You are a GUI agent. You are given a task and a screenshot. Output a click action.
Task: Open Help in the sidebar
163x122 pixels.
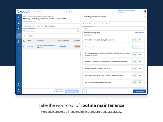pos(19,90)
